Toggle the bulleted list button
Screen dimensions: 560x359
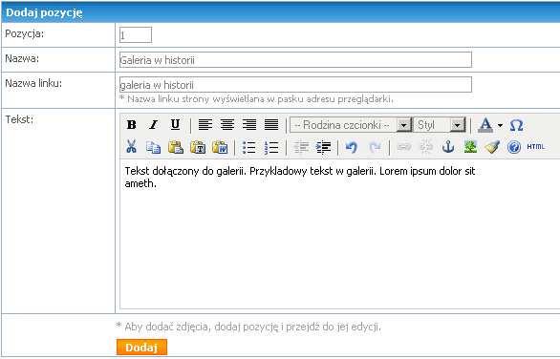[x=248, y=147]
